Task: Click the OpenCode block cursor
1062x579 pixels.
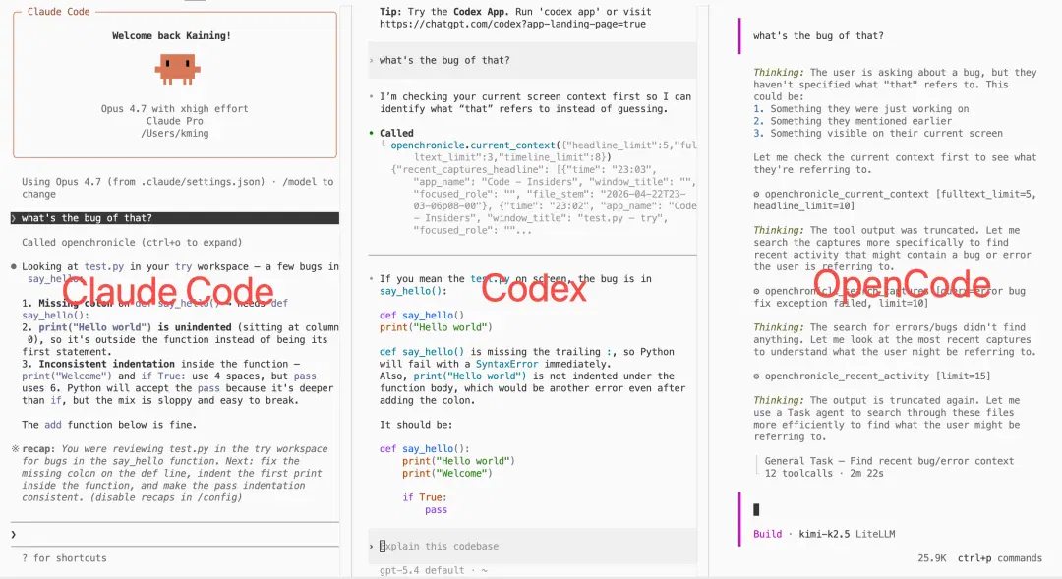Action: [x=756, y=509]
